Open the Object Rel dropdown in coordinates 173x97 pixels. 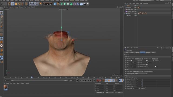(100, 93)
